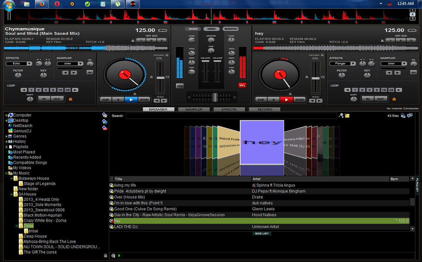Viewport: 422px width, 262px height.
Task: Select the SCRATCH panel tab
Action: (231, 29)
